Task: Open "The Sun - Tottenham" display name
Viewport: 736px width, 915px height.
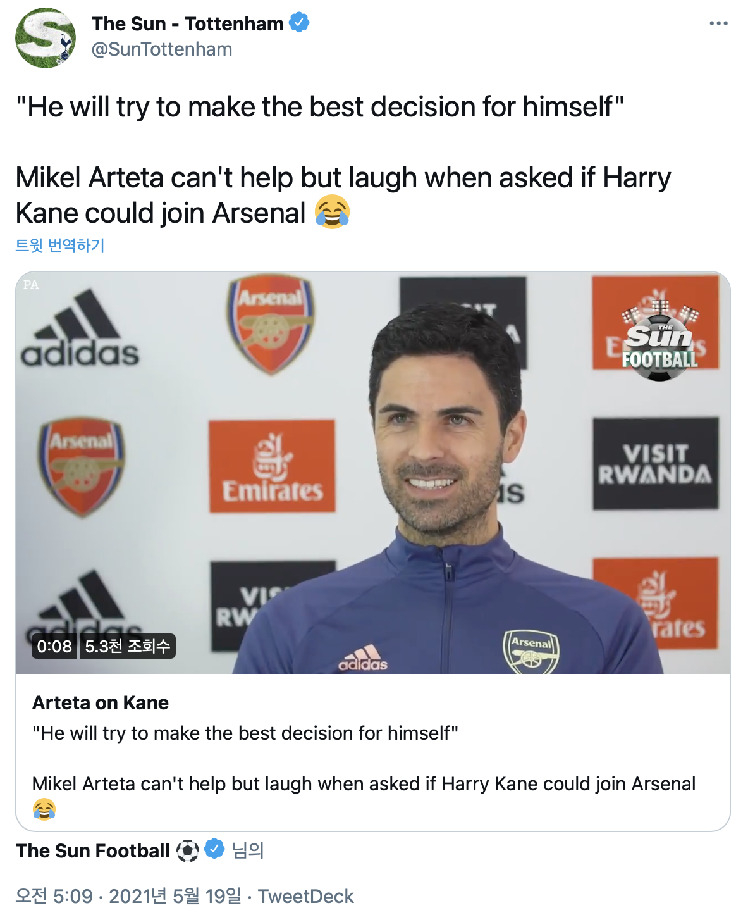Action: click(187, 23)
